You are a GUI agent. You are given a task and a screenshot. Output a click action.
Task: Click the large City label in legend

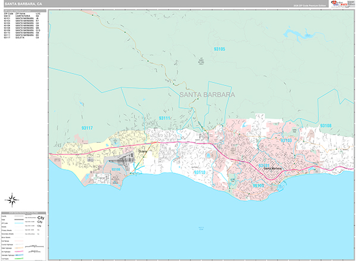pos(40,218)
